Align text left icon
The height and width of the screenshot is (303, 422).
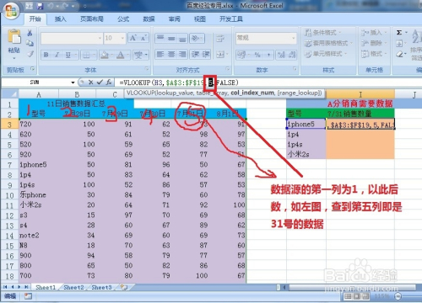coord(160,54)
